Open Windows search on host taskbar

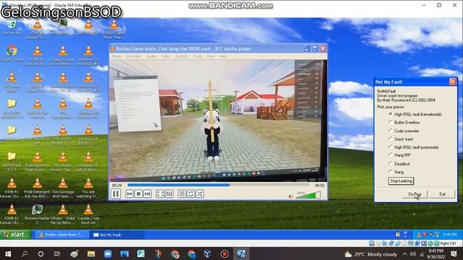(25, 253)
